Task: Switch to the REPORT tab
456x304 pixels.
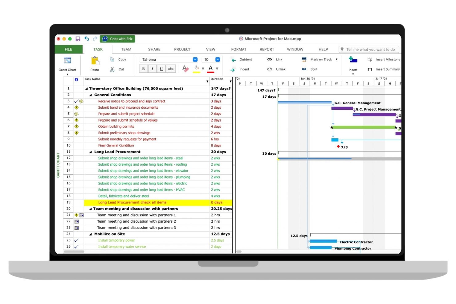Action: pos(267,49)
